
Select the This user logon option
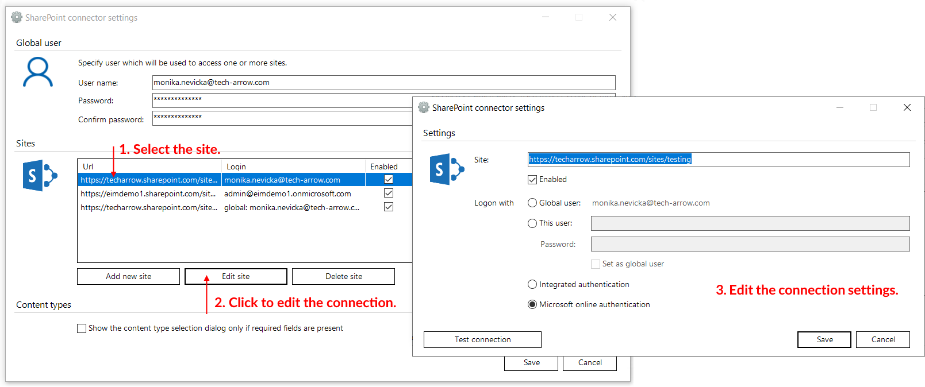[532, 223]
